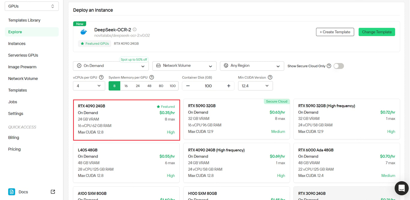Image resolution: width=410 pixels, height=200 pixels.
Task: Open Network Volume in sidebar
Action: pyautogui.click(x=23, y=78)
